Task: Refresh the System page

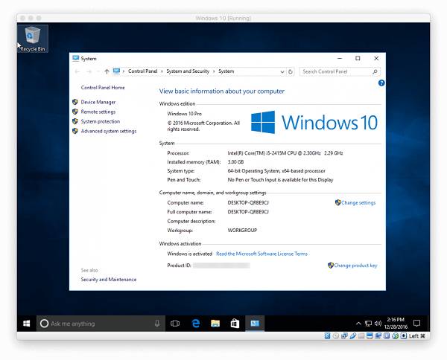Action: point(291,71)
